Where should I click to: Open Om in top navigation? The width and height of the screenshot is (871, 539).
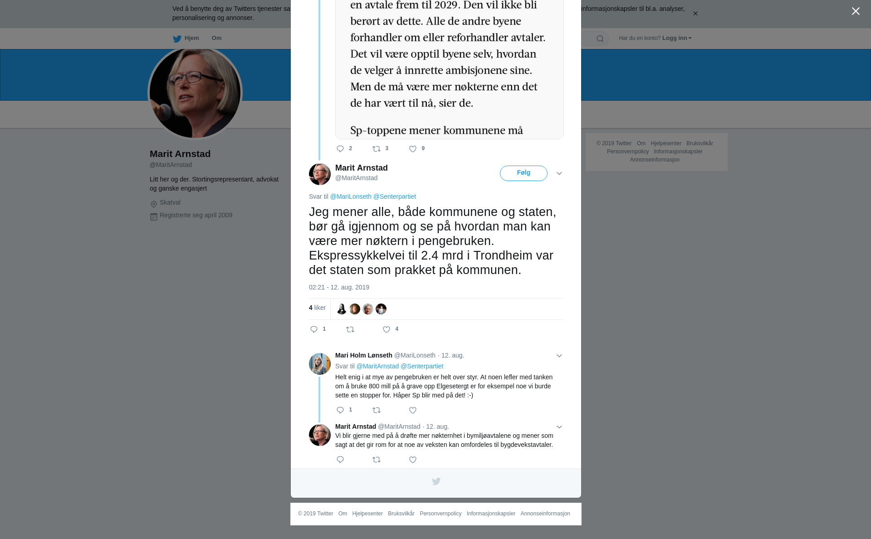[216, 38]
